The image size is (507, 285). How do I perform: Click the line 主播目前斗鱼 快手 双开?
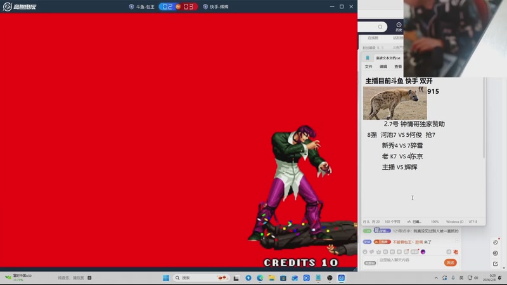click(399, 81)
